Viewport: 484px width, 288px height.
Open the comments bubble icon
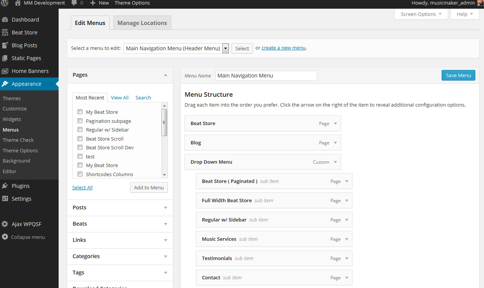click(74, 3)
